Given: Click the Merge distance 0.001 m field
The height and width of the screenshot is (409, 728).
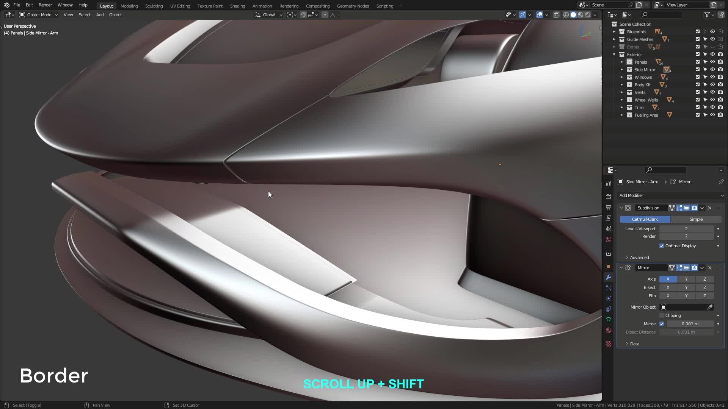Looking at the screenshot, I should point(690,324).
